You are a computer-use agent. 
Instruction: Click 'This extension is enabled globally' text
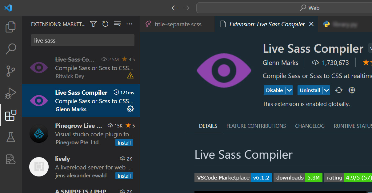(x=306, y=104)
